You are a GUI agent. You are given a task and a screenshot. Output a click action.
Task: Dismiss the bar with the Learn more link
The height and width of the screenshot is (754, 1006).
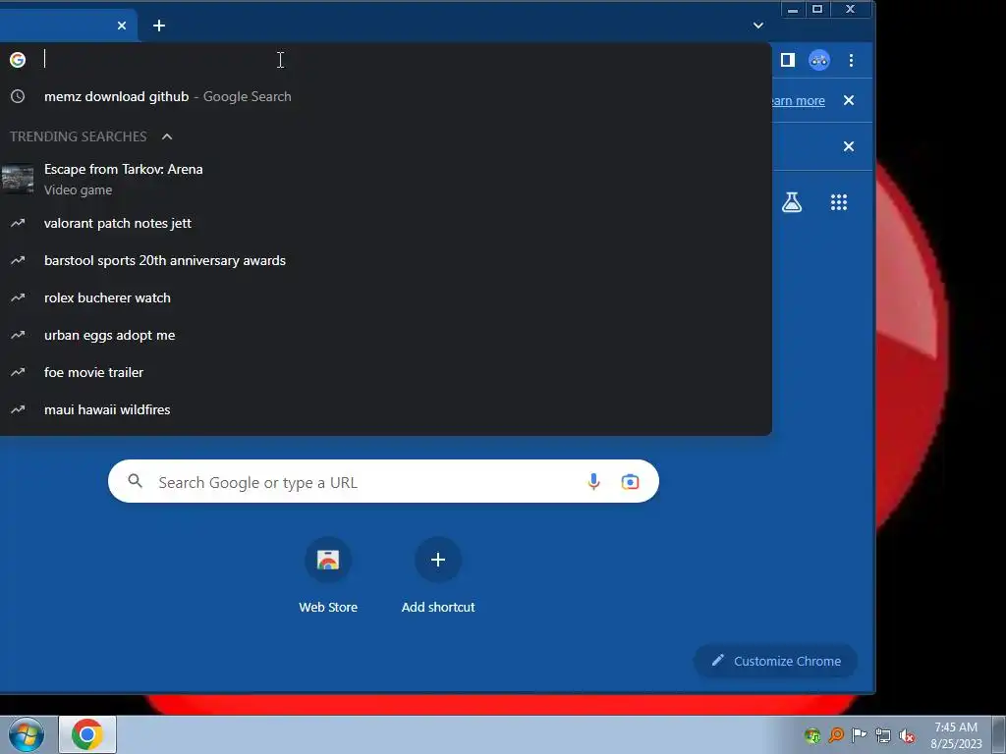click(x=849, y=101)
